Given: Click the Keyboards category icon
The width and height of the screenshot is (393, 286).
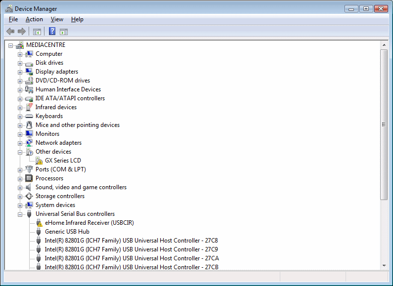Looking at the screenshot, I should 29,116.
